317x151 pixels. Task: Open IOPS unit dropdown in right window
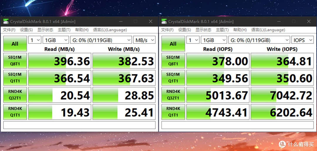click(302, 40)
